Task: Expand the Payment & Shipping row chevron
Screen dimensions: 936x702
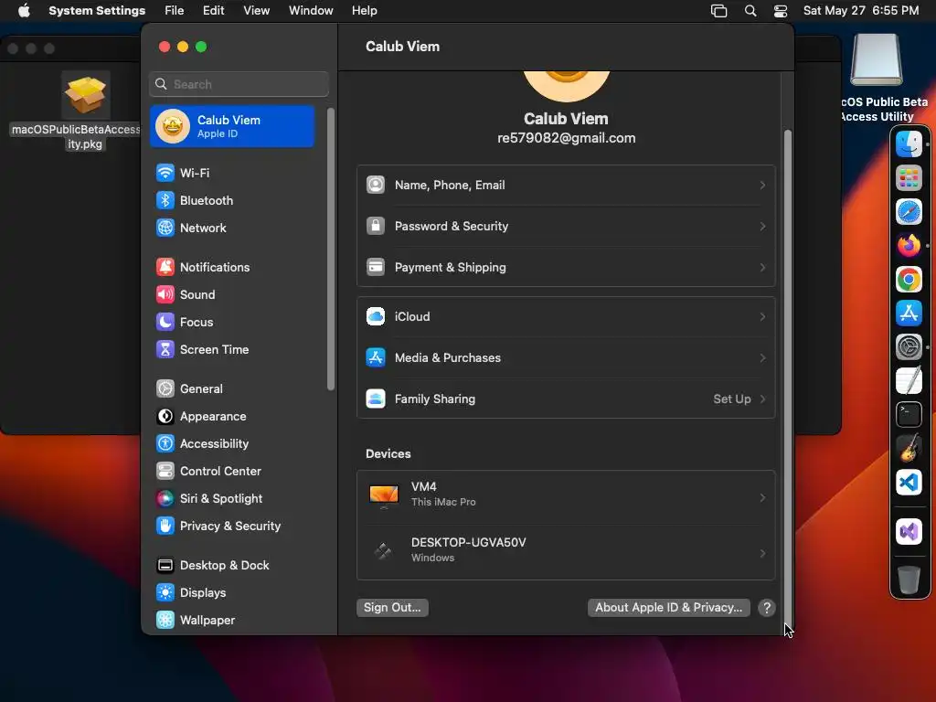Action: click(763, 268)
